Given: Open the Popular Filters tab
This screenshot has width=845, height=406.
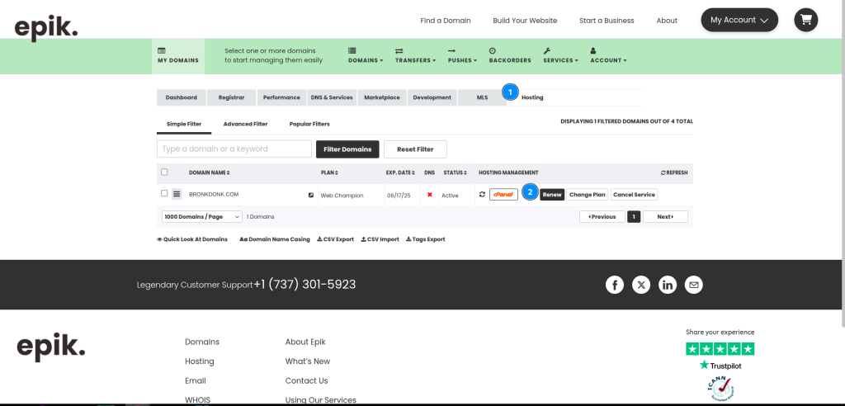Looking at the screenshot, I should 309,124.
